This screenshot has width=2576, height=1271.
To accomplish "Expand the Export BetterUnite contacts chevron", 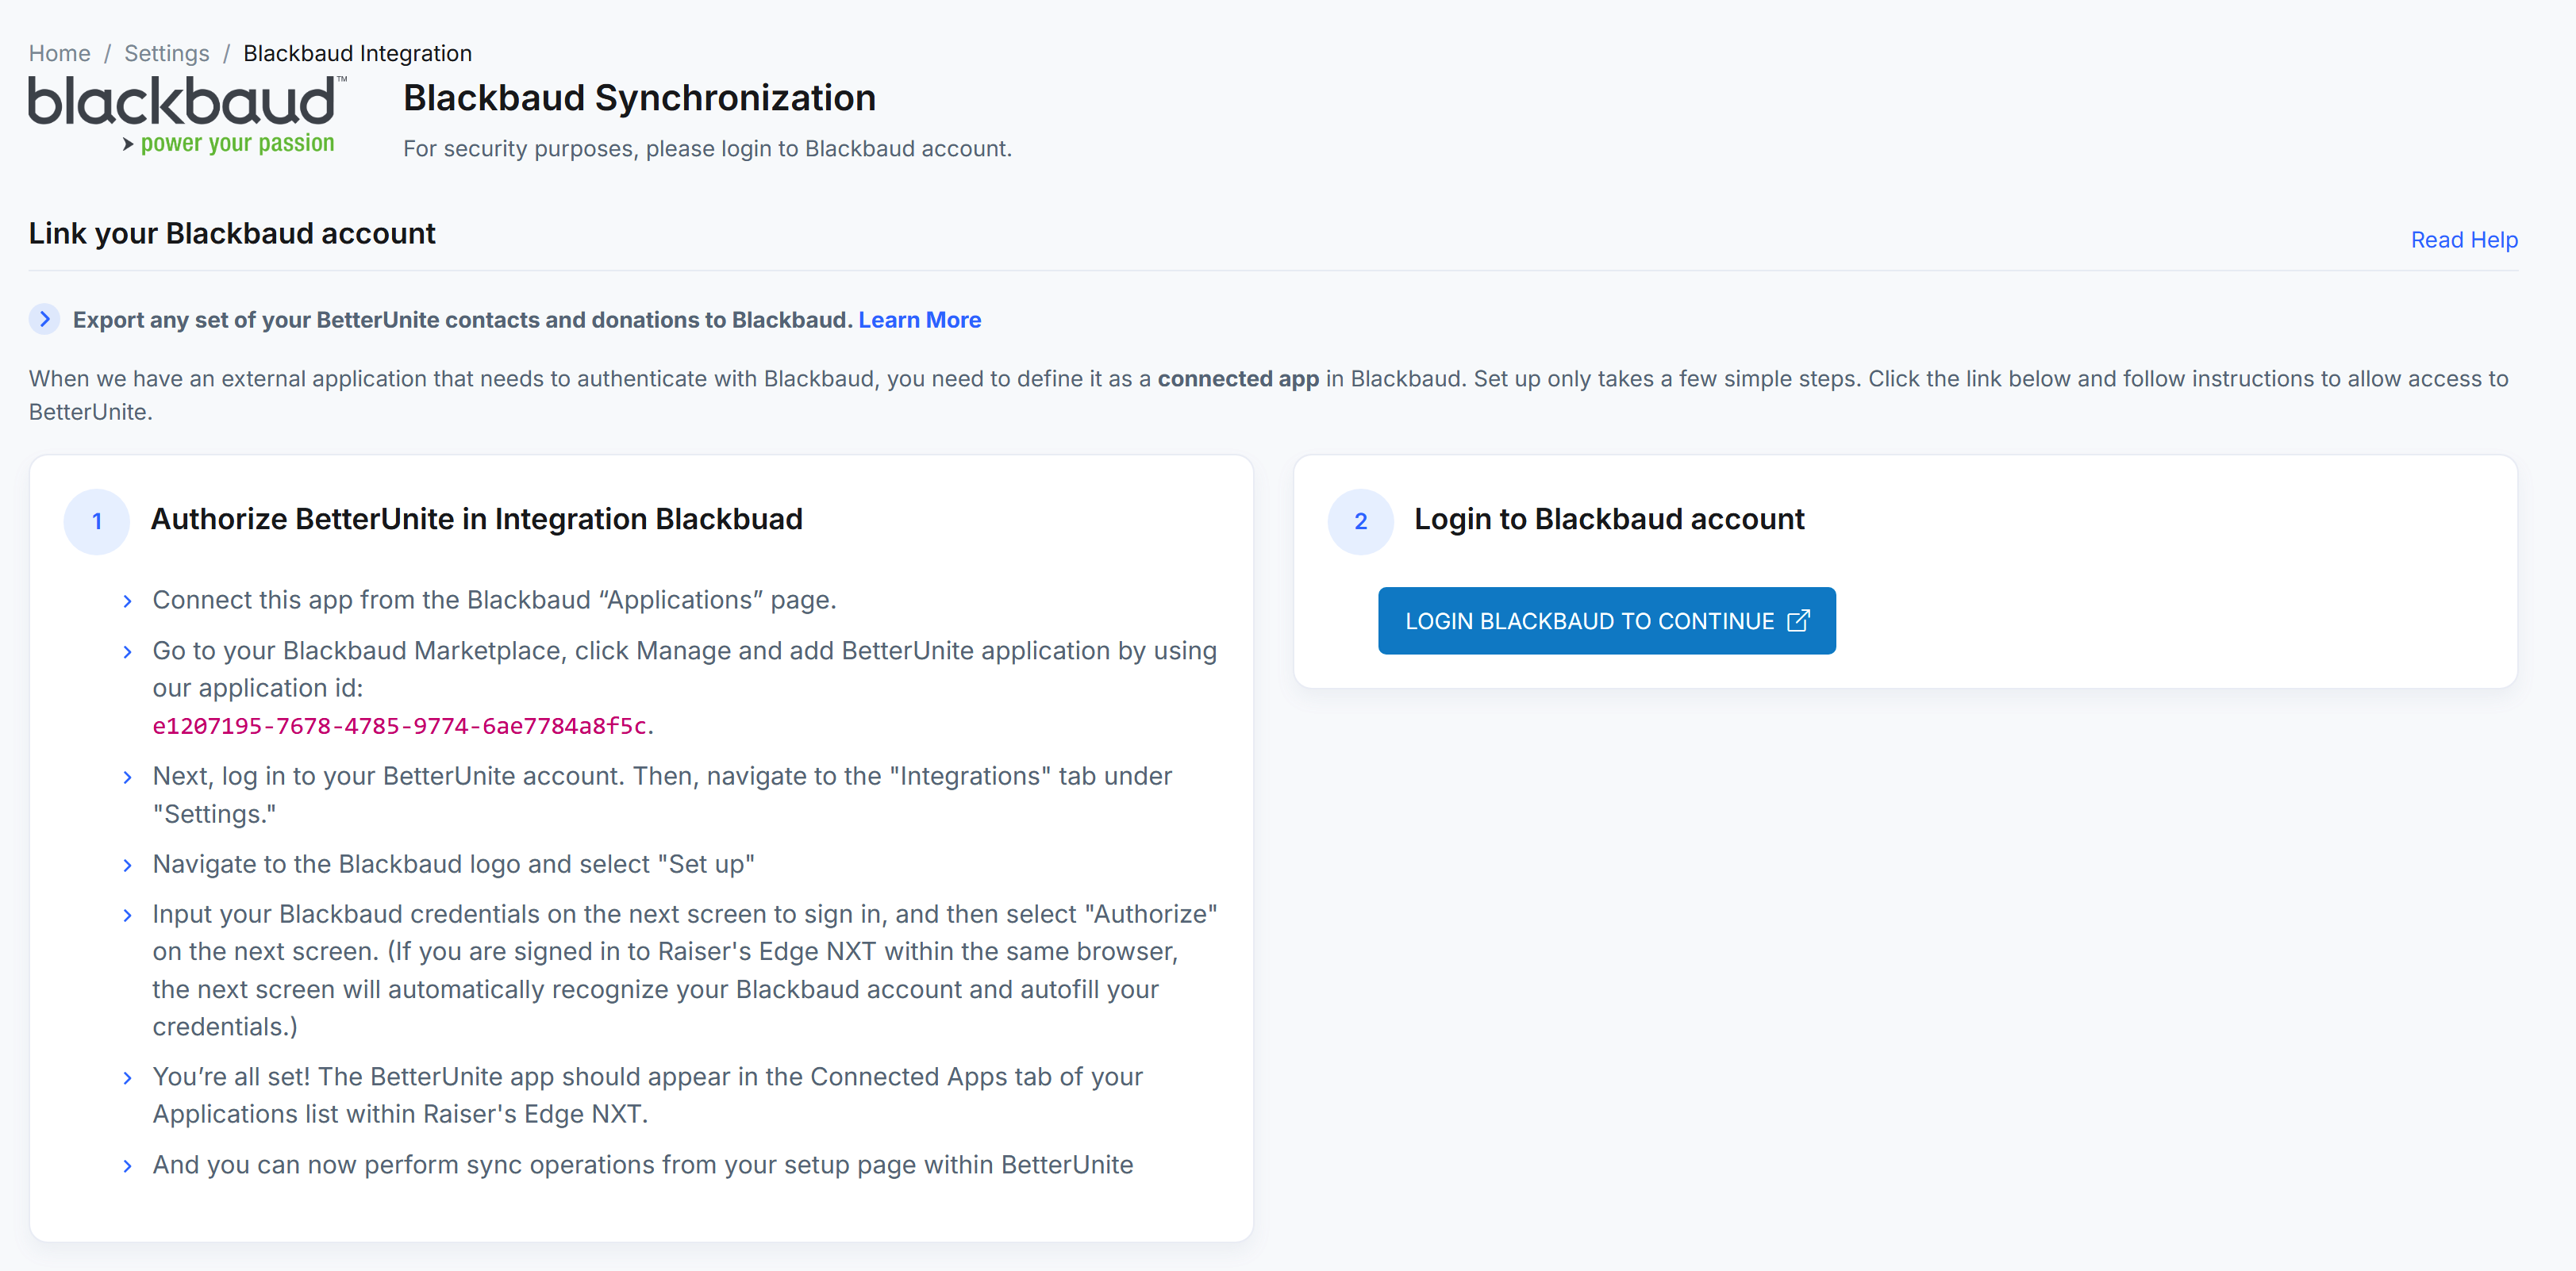I will click(44, 319).
